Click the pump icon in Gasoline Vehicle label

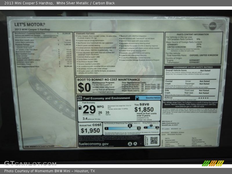pos(137,98)
